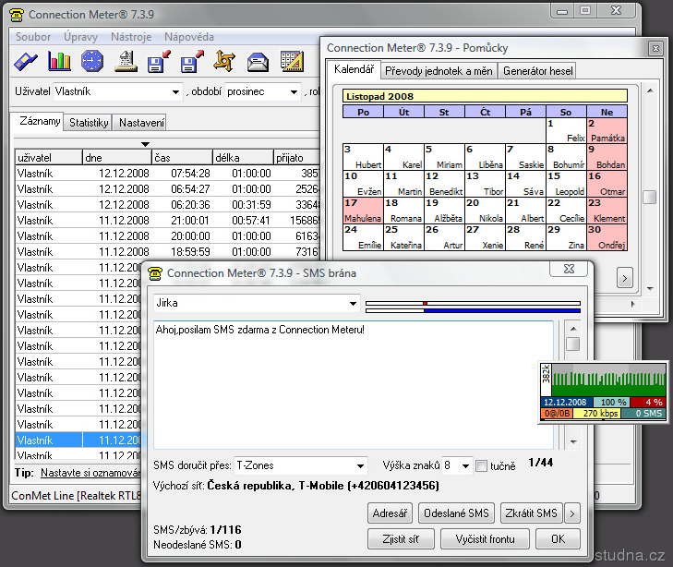Open the Nástroje menu

click(x=130, y=37)
